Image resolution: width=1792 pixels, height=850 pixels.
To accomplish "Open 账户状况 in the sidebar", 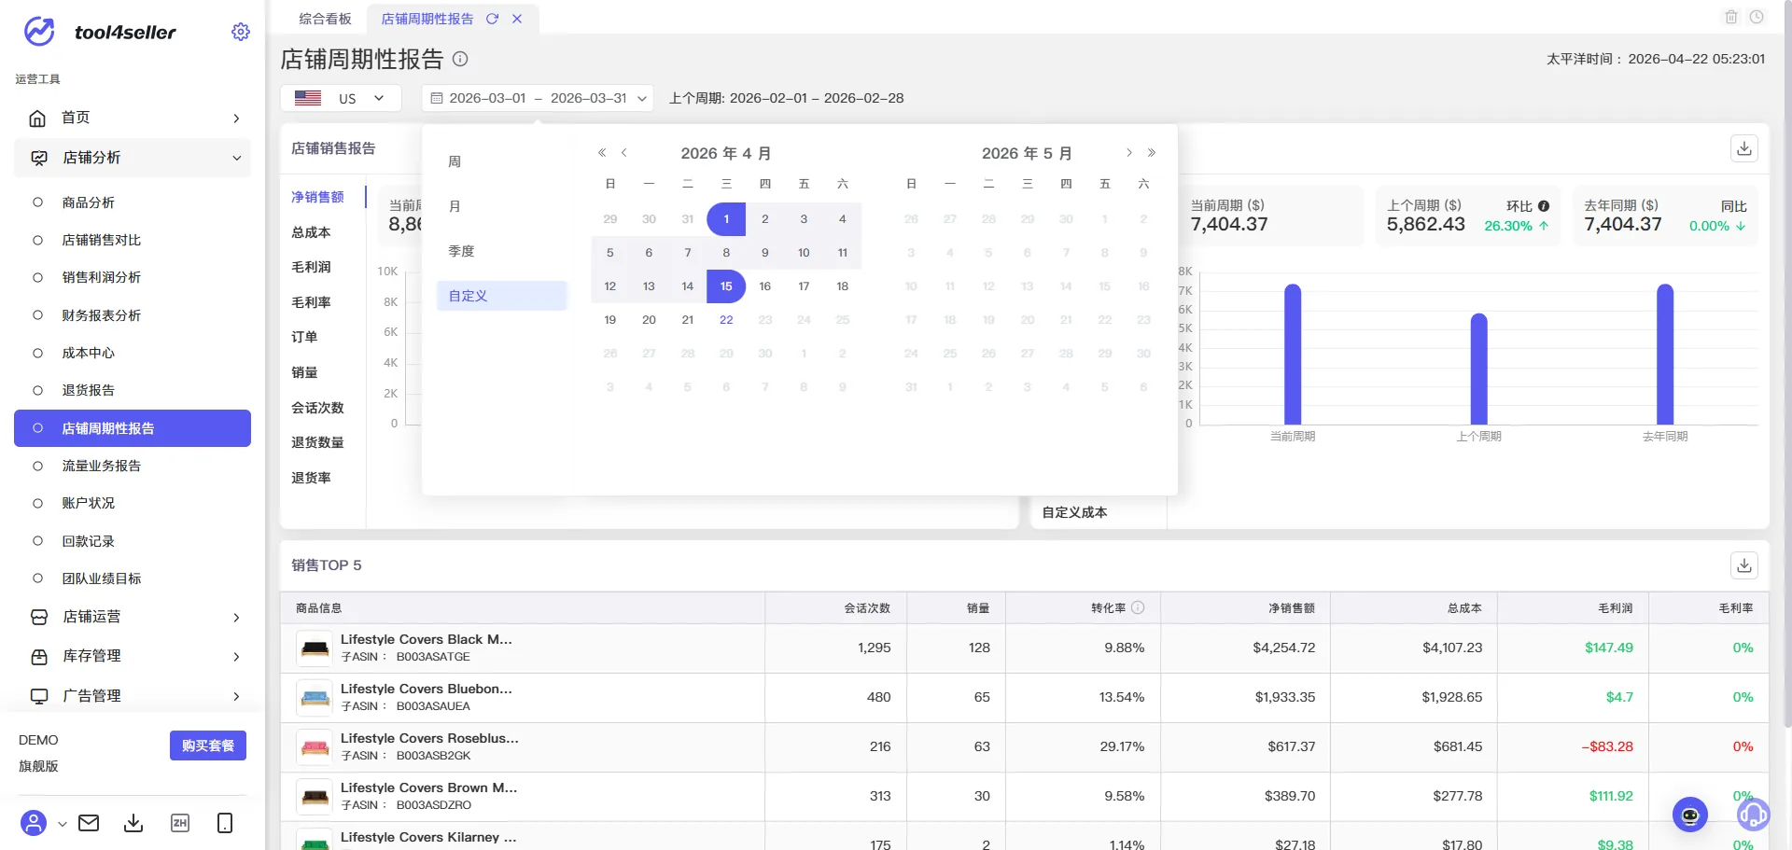I will 133,503.
